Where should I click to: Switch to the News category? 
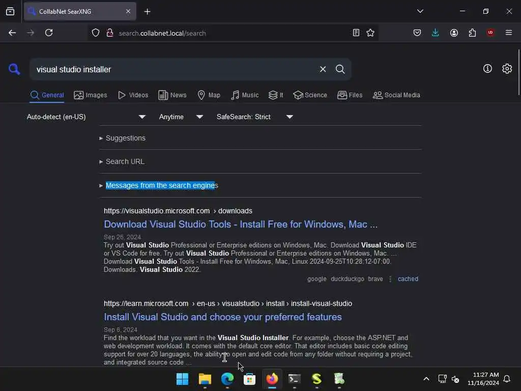pyautogui.click(x=172, y=95)
